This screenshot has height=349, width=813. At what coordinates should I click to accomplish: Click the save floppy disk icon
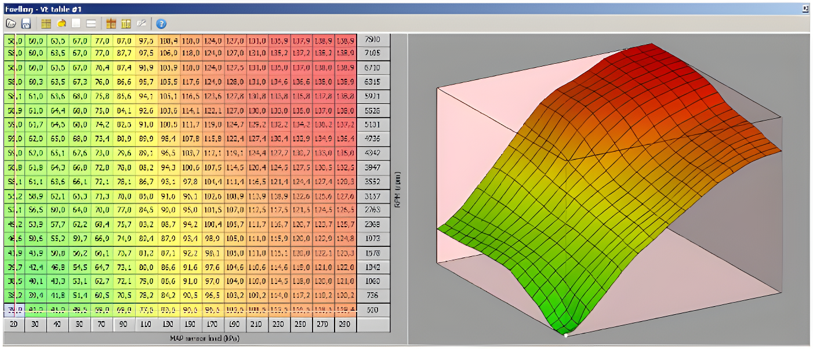26,24
